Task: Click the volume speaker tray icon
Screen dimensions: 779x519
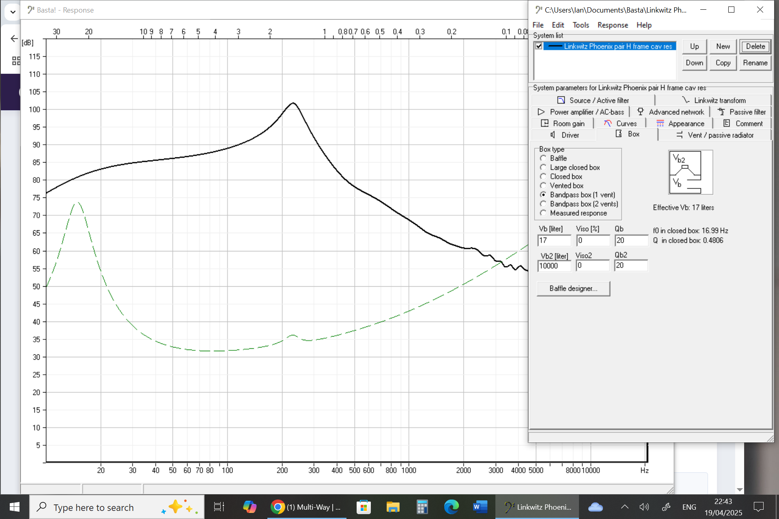Action: [x=644, y=507]
